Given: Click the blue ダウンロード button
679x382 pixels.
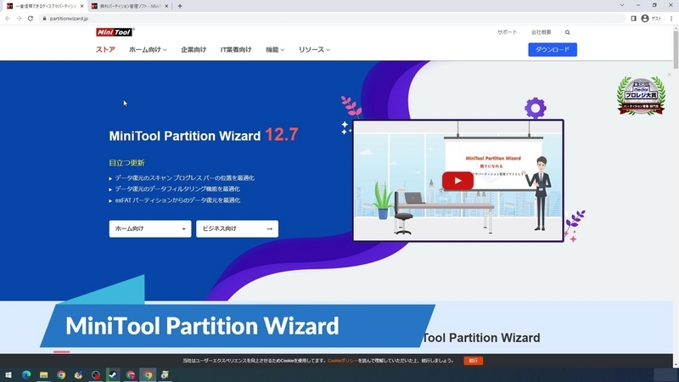Looking at the screenshot, I should (553, 49).
